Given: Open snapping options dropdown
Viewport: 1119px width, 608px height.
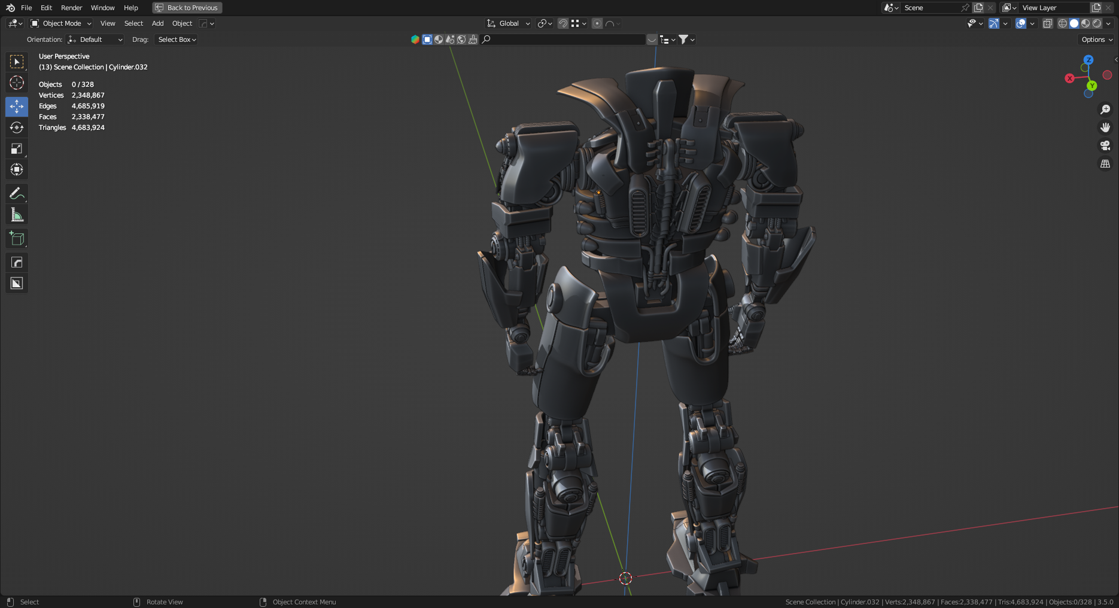Looking at the screenshot, I should pyautogui.click(x=579, y=23).
